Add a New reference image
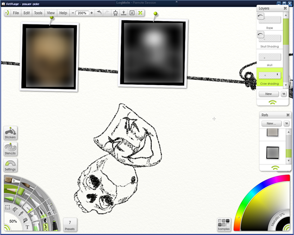This screenshot has height=235, width=294. click(x=271, y=123)
